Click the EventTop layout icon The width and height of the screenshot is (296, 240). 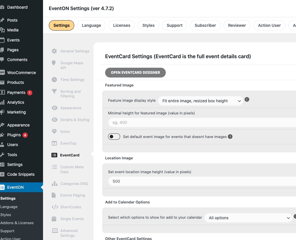54,143
